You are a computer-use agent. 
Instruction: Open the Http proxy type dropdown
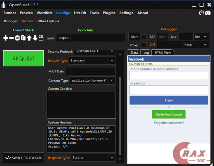coord(205,45)
